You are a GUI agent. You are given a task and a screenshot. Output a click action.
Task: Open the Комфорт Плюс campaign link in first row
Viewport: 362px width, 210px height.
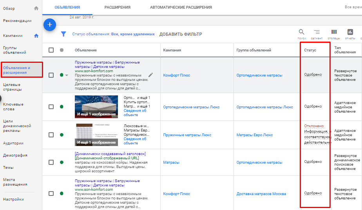176,75
